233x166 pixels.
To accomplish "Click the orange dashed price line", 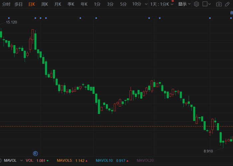I will (116, 126).
